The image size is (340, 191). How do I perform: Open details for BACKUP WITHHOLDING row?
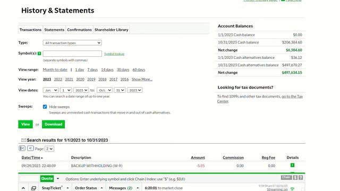292,165
